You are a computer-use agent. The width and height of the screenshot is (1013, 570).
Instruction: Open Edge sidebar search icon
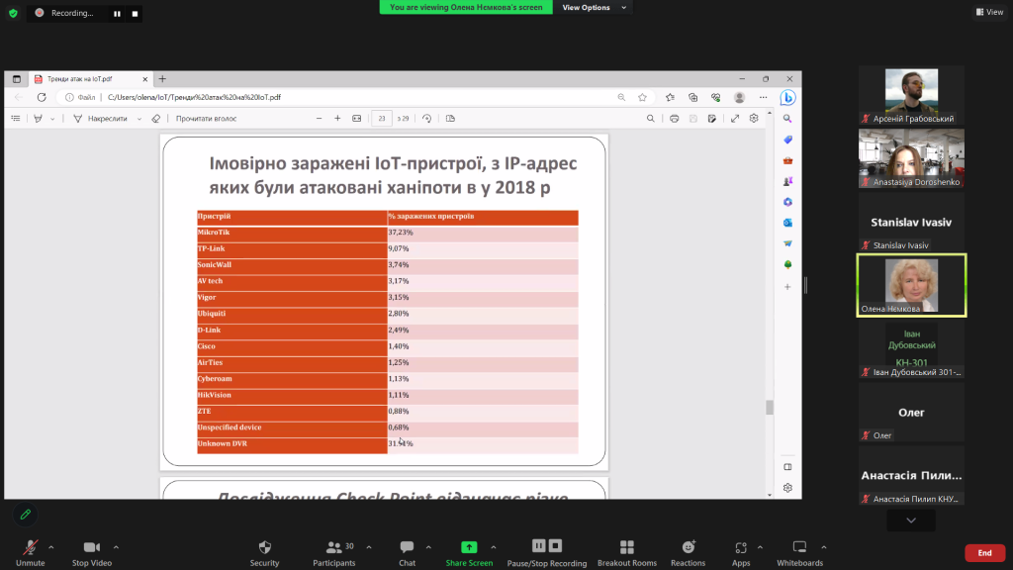point(787,119)
